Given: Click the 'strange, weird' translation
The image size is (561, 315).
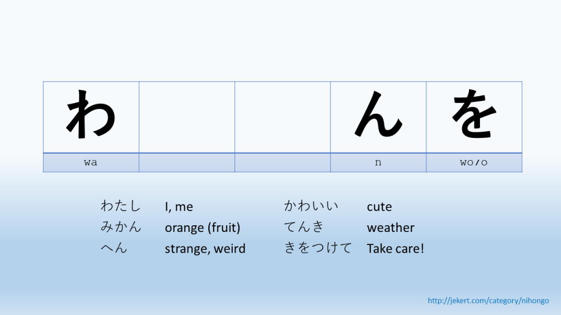Looking at the screenshot, I should (x=205, y=249).
